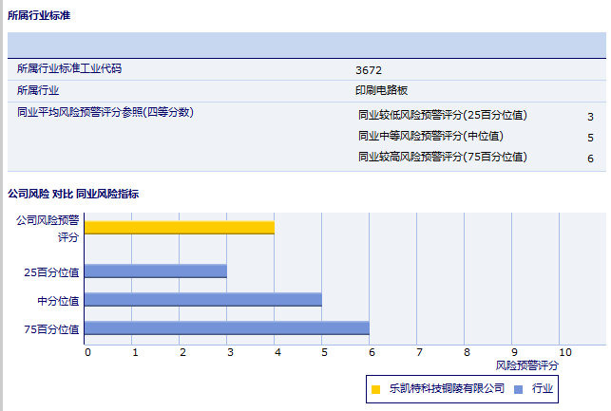
Task: Select the blue 25百分位值 bar
Action: (x=156, y=271)
